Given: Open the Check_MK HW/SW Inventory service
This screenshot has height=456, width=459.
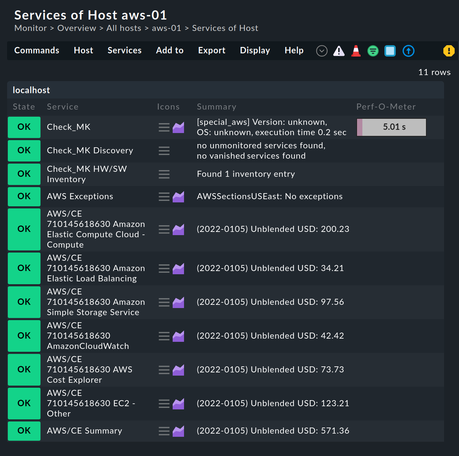Looking at the screenshot, I should tap(87, 174).
